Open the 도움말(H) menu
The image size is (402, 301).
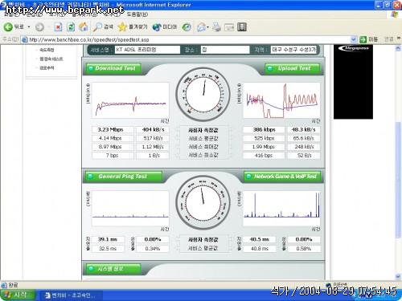click(137, 14)
